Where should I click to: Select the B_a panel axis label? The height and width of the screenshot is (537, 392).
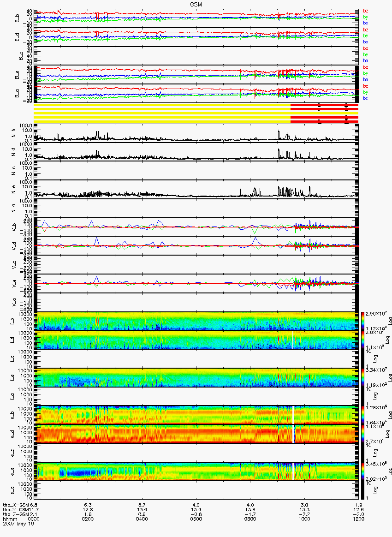point(18,94)
